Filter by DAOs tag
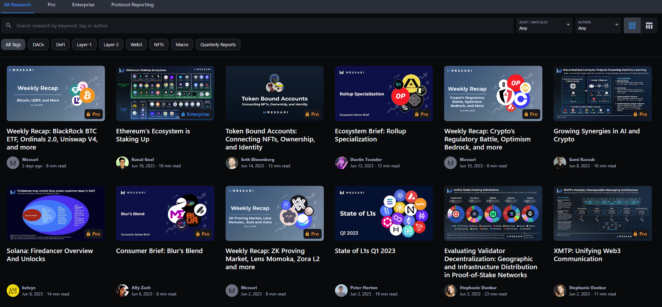 (x=38, y=44)
